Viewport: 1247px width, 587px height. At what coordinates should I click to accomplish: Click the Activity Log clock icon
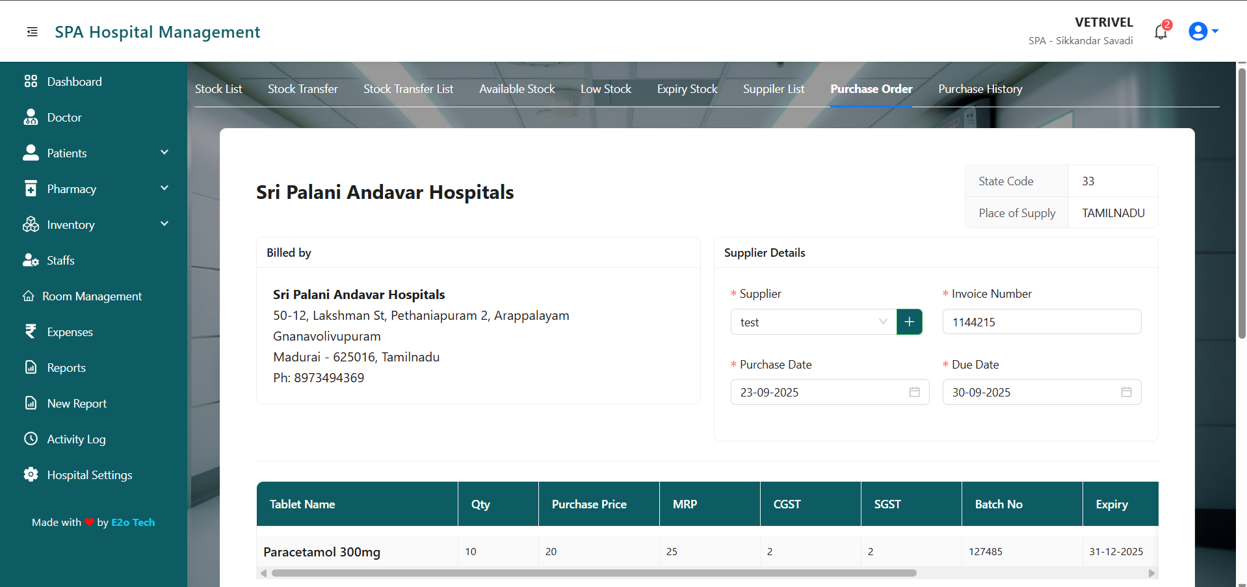pos(31,439)
